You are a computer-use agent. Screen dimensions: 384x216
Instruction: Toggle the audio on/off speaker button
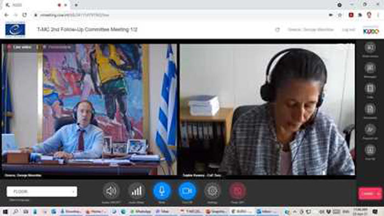pyautogui.click(x=111, y=191)
